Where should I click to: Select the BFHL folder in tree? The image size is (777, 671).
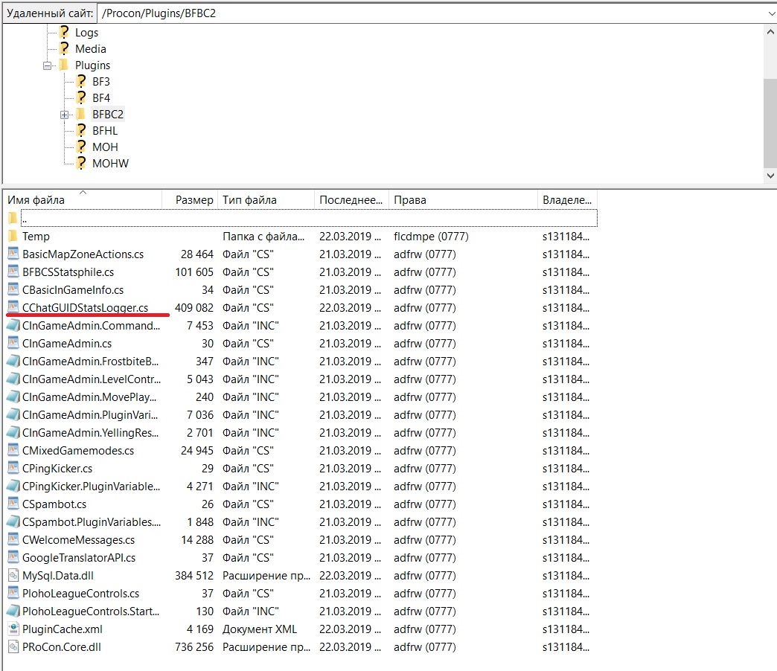pos(105,131)
